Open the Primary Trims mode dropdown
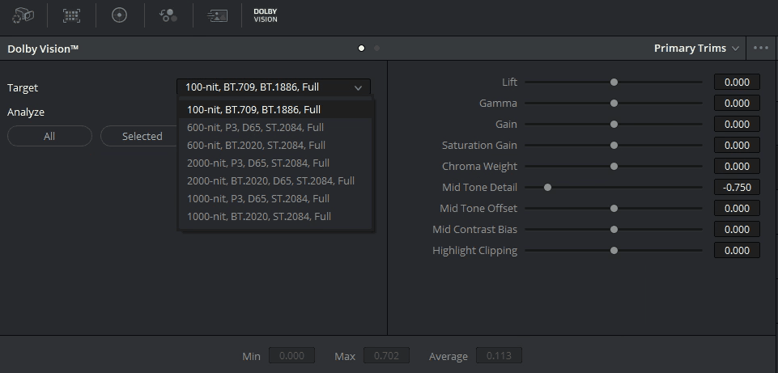 coord(696,48)
